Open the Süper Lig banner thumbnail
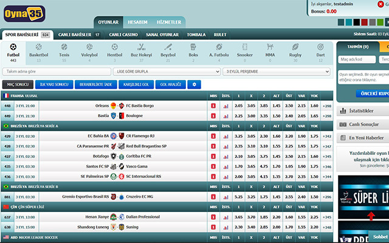 363,197
